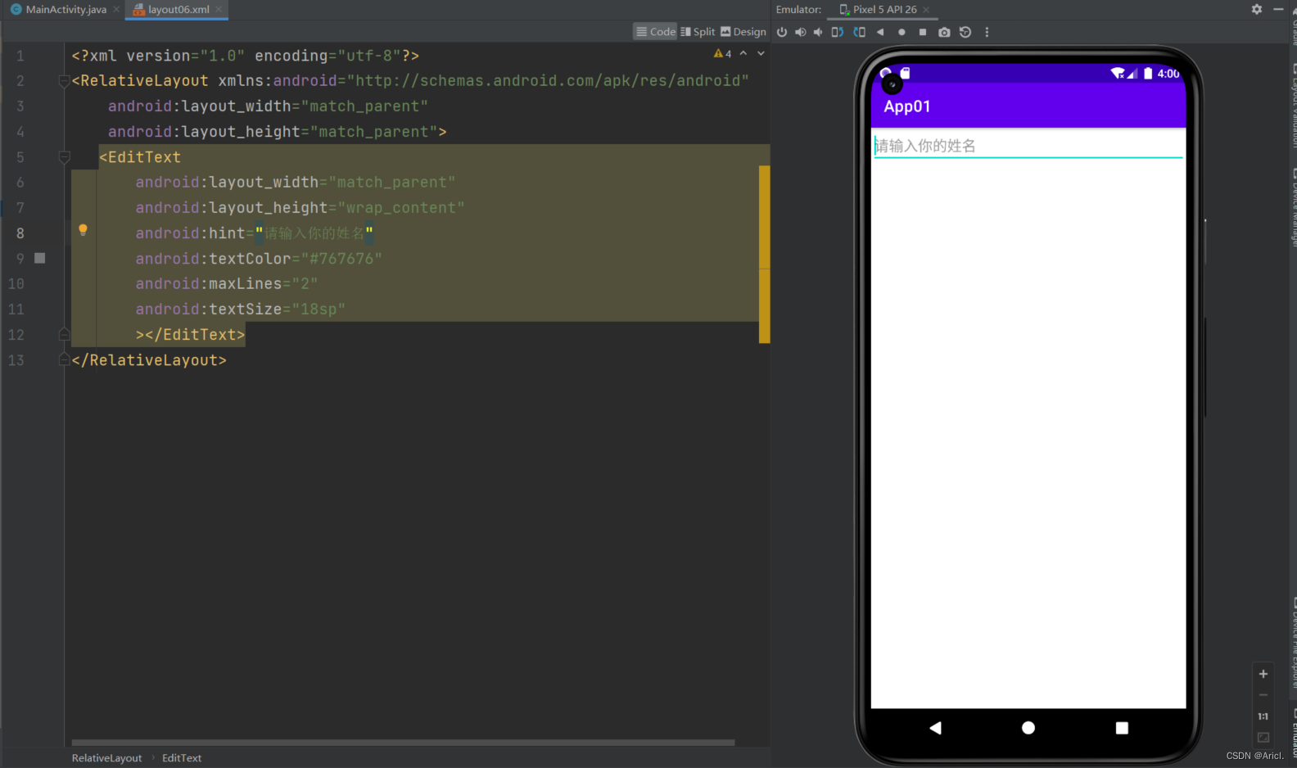Screen dimensions: 1297x768
Task: Zoom in the emulator with the plus button
Action: pyautogui.click(x=1263, y=674)
